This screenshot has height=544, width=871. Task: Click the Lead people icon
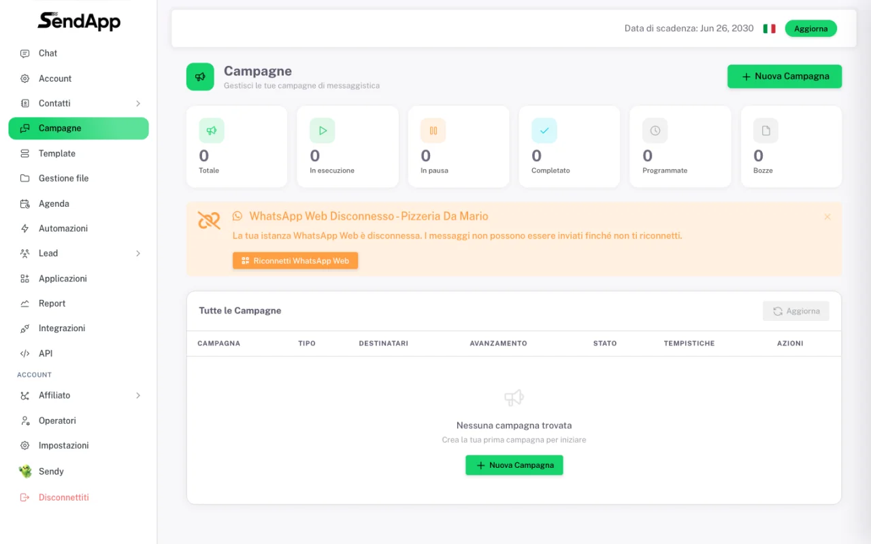coord(25,253)
